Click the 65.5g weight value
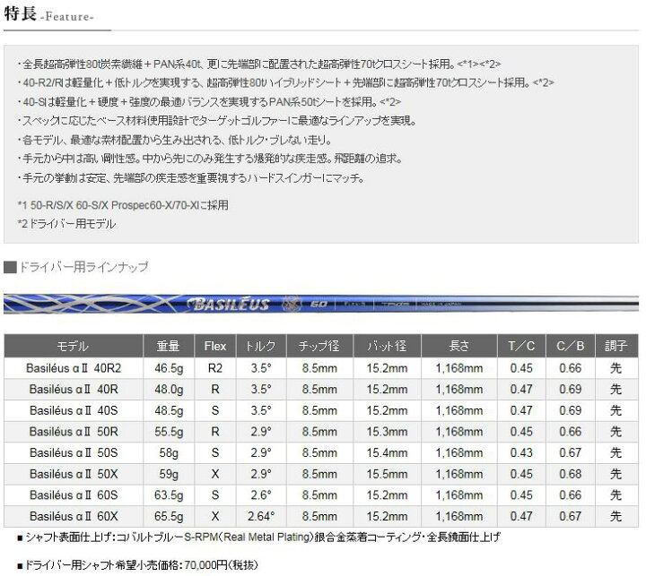This screenshot has width=646, height=576. [x=169, y=516]
